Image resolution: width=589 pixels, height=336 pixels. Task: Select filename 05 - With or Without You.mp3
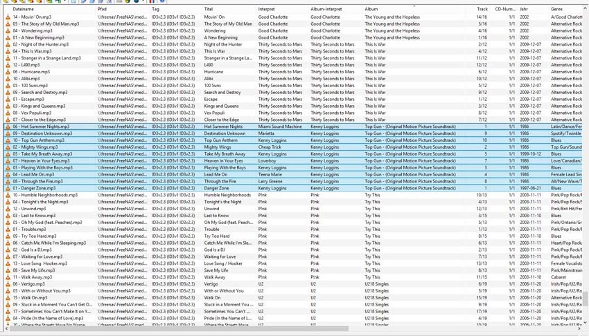click(x=42, y=290)
